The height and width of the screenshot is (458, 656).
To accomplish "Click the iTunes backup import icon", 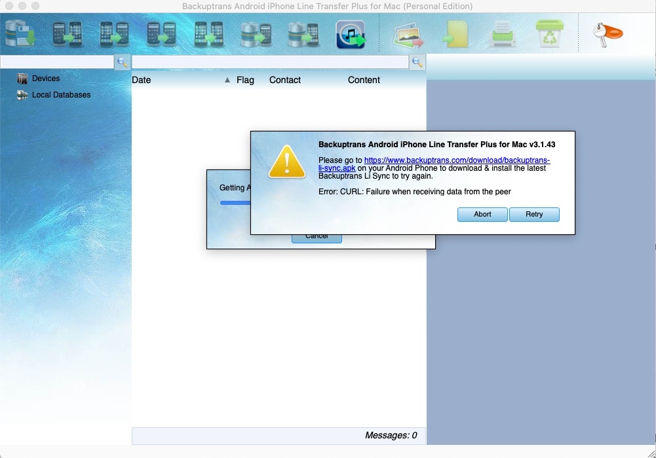I will pyautogui.click(x=351, y=34).
